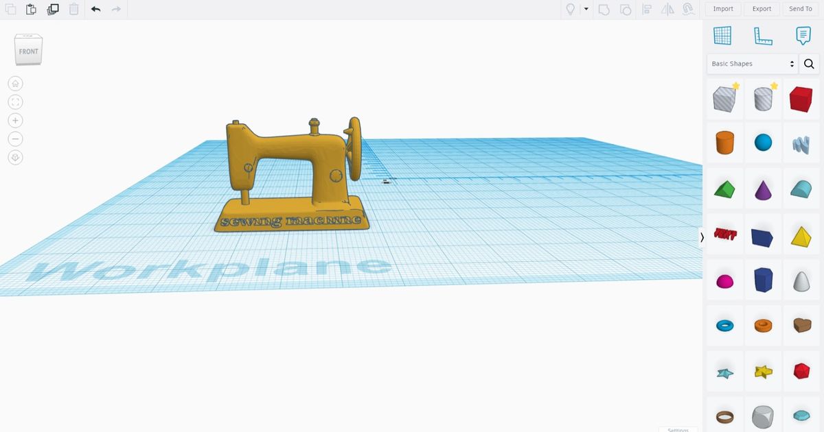This screenshot has width=824, height=432.
Task: Click the Mirror tool in the toolbar
Action: click(667, 10)
